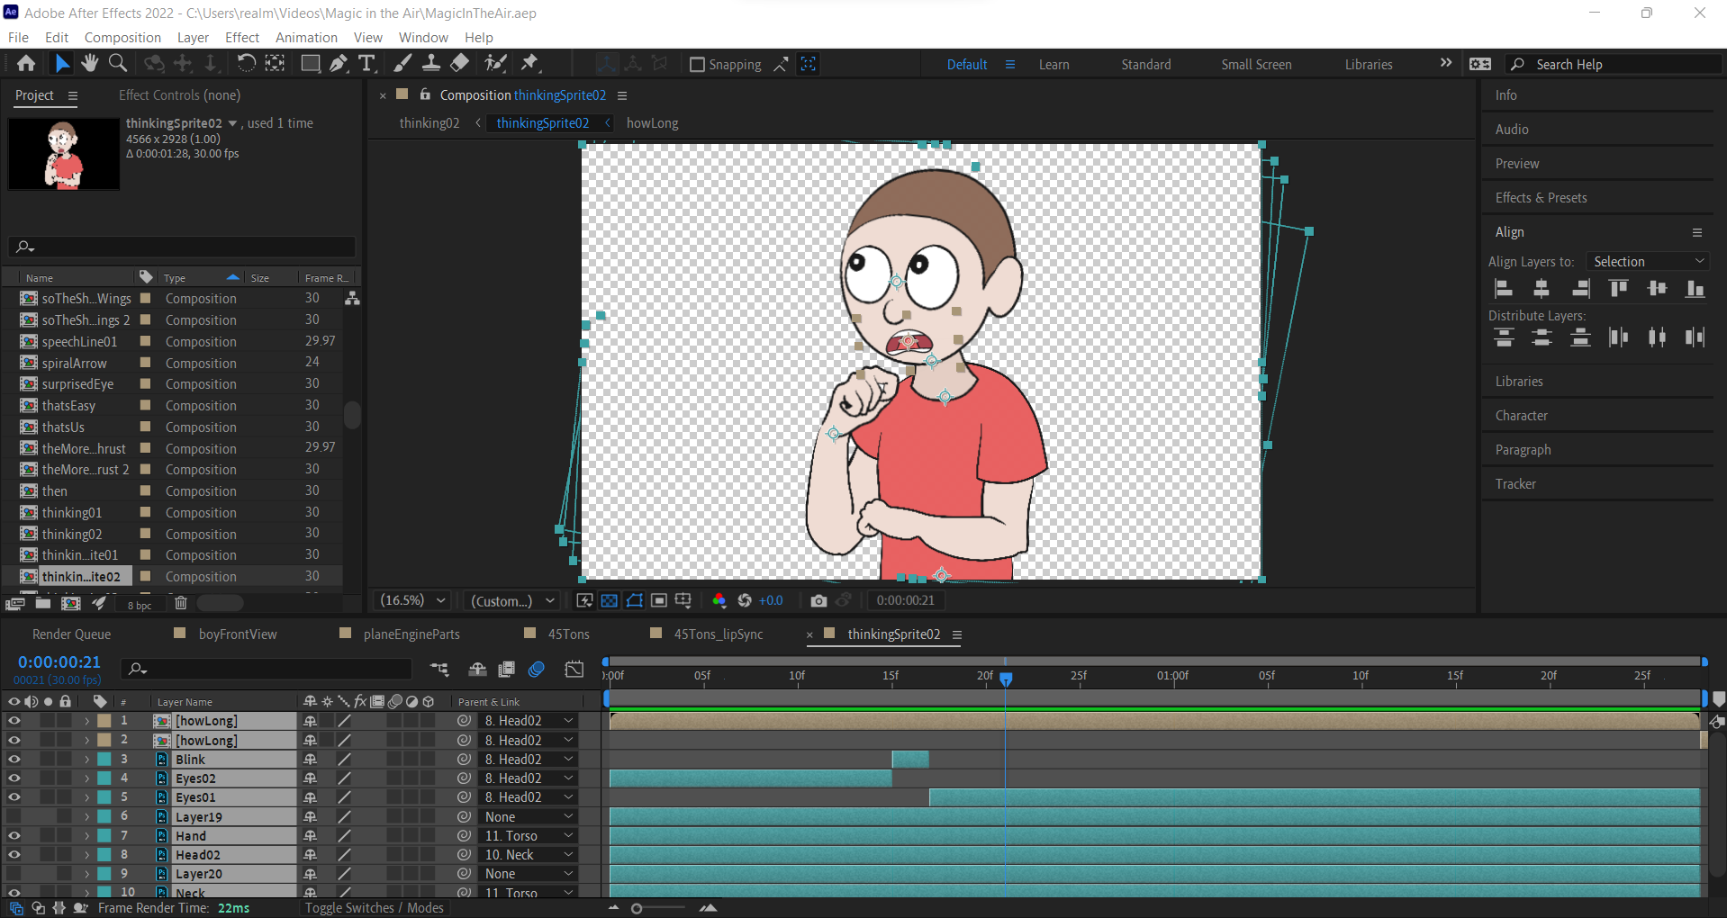Image resolution: width=1727 pixels, height=918 pixels.
Task: Hide the first howLong layer
Action: [14, 721]
